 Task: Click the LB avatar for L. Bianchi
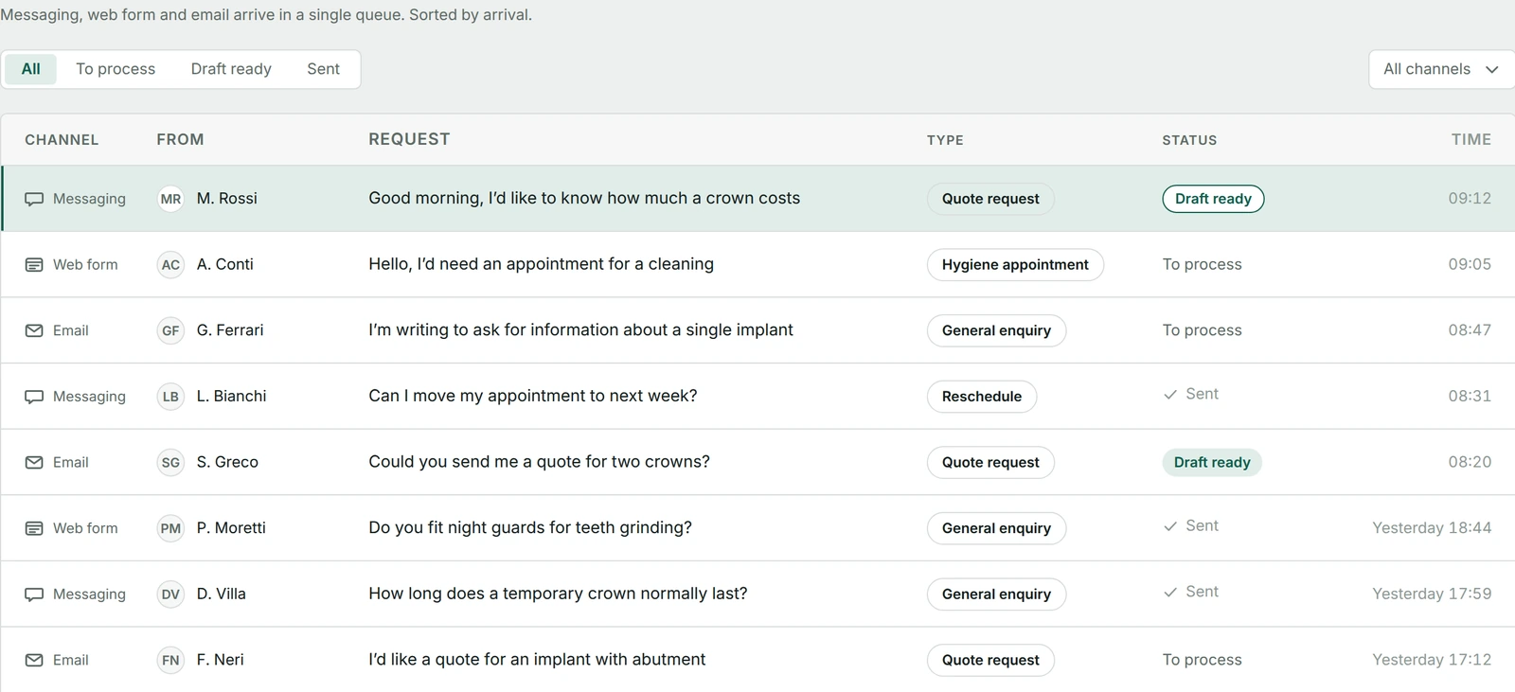[x=170, y=397]
